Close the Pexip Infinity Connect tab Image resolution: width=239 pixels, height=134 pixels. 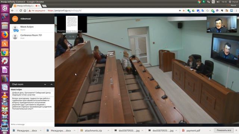pyautogui.click(x=39, y=6)
